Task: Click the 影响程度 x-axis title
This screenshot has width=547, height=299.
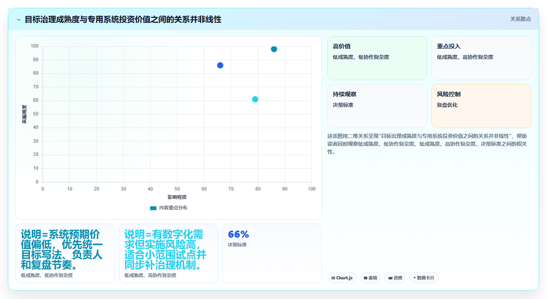Action: pos(177,197)
